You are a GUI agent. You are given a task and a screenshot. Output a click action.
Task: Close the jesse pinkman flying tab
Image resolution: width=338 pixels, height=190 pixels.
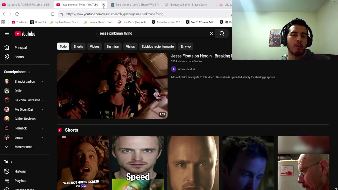tap(104, 5)
